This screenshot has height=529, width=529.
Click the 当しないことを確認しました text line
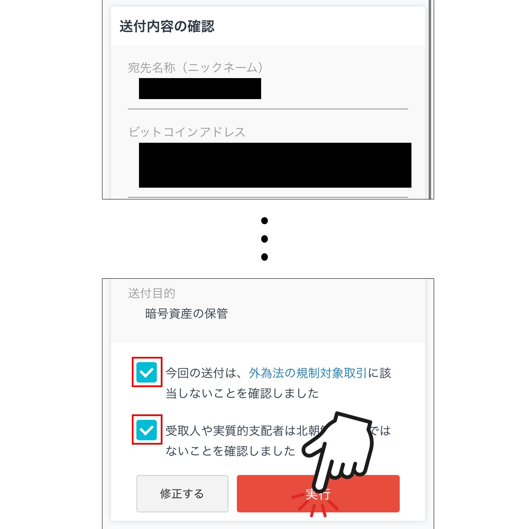[x=242, y=393]
